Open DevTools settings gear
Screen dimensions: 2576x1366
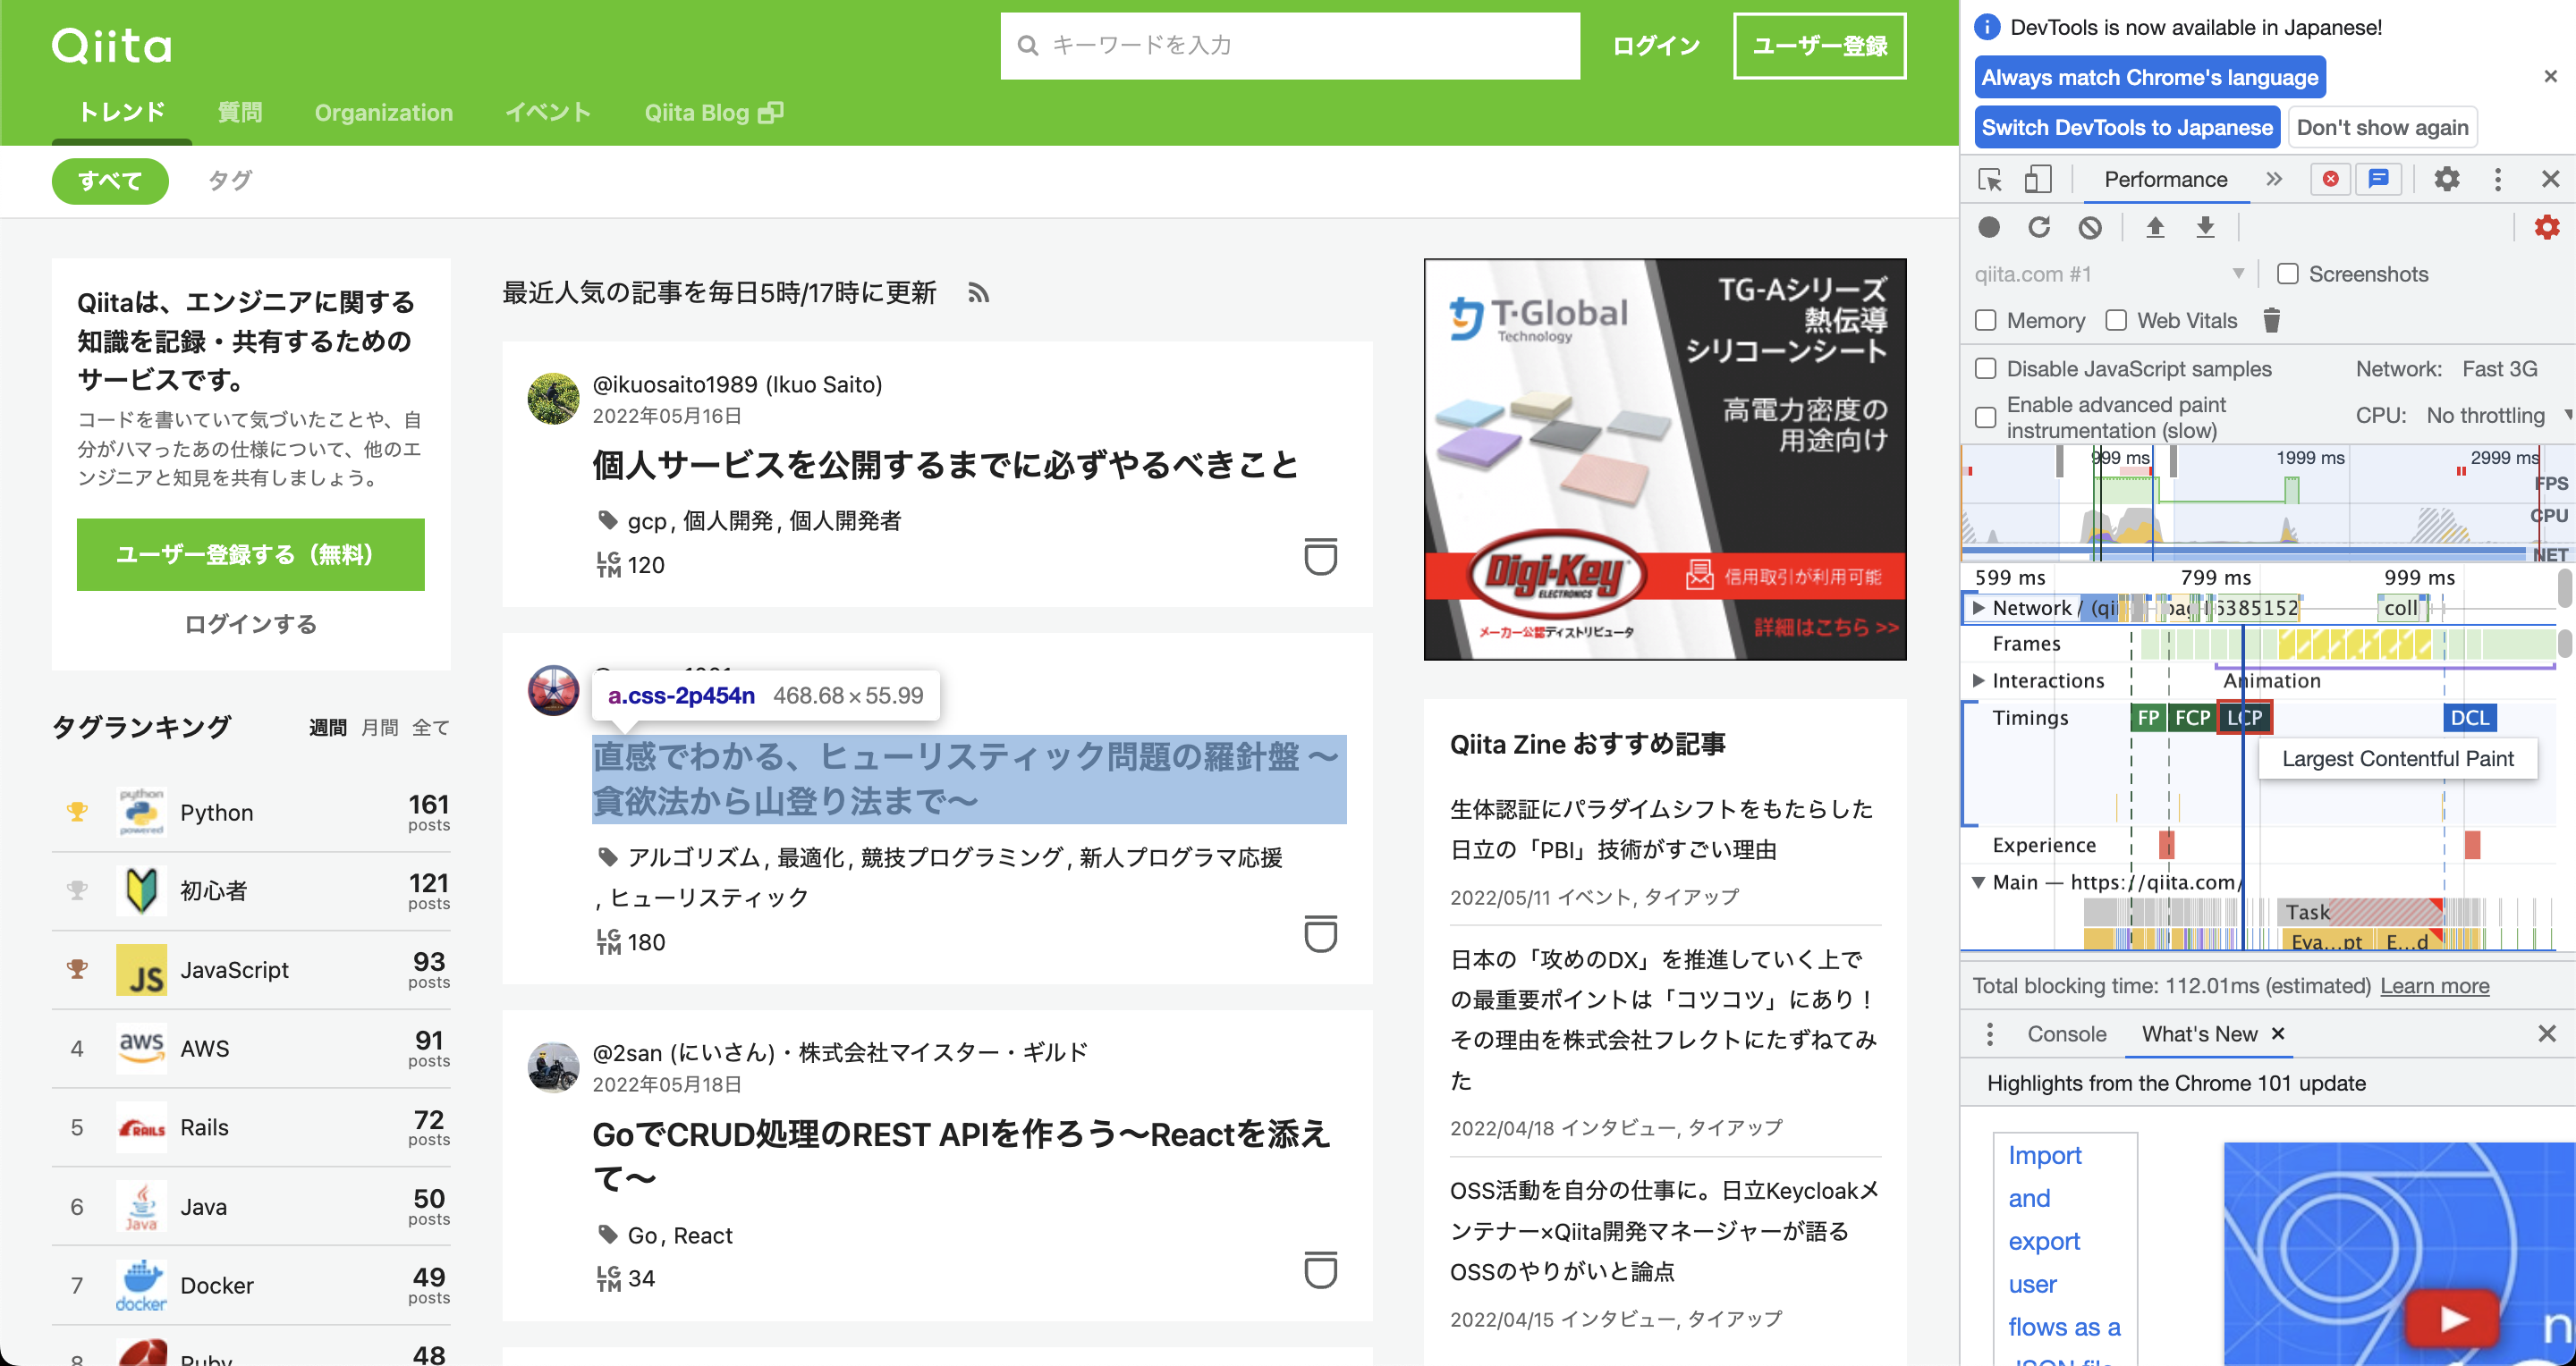click(2446, 180)
